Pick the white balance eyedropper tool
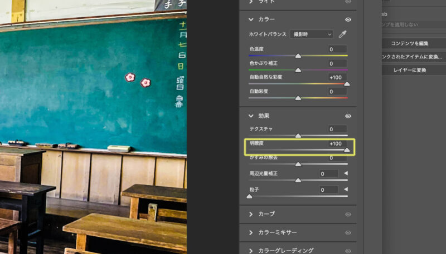 [342, 34]
